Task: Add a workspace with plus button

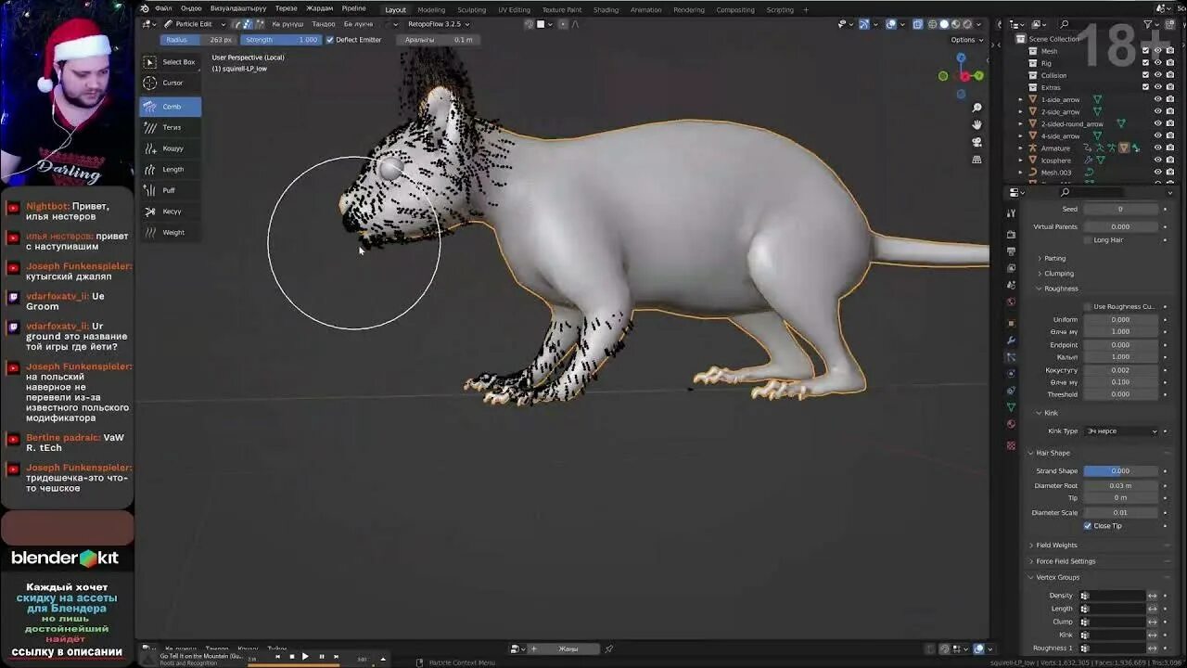Action: (x=805, y=10)
